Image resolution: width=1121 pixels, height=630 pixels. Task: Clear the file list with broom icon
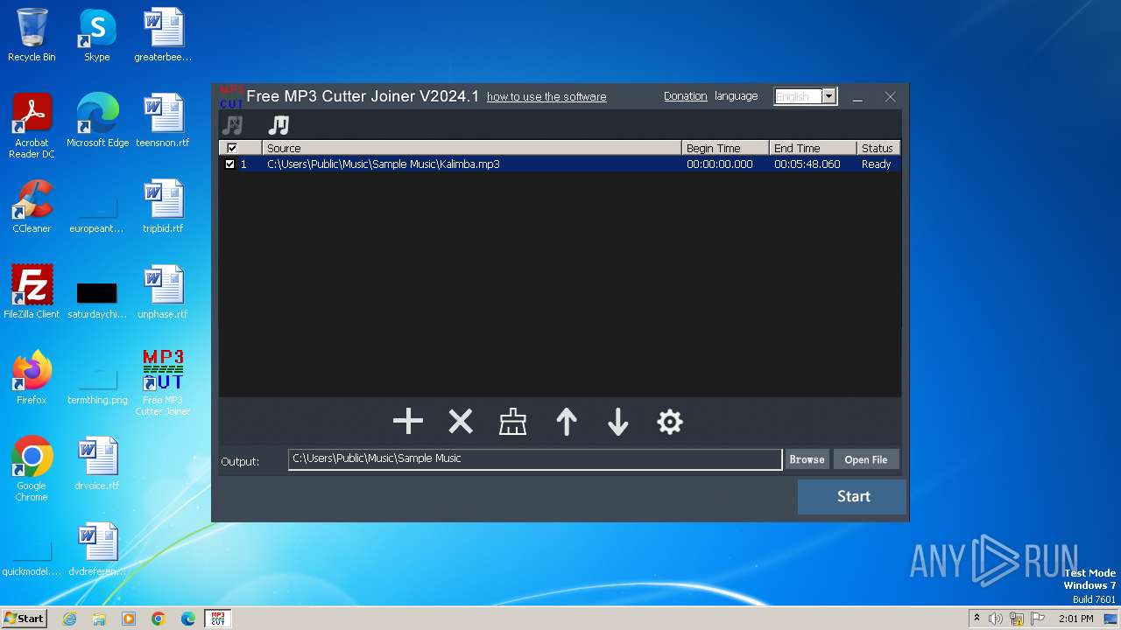(x=512, y=422)
